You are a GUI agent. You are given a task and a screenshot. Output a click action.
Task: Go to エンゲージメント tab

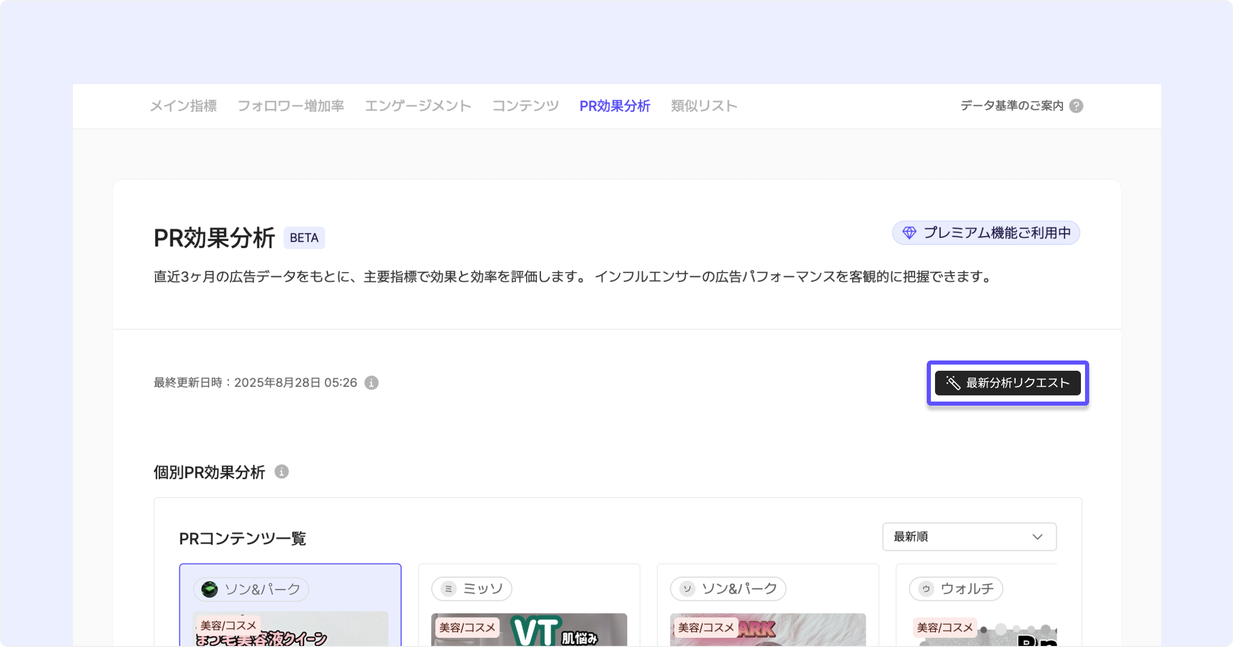418,106
